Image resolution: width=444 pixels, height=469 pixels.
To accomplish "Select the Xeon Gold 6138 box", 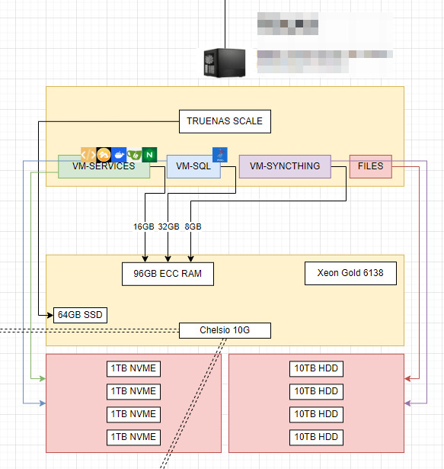I will pos(351,273).
